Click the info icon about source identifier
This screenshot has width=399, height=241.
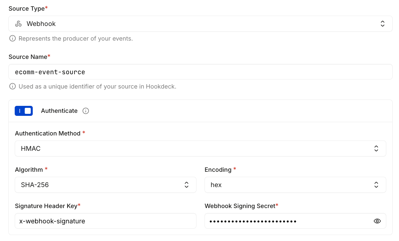point(12,87)
